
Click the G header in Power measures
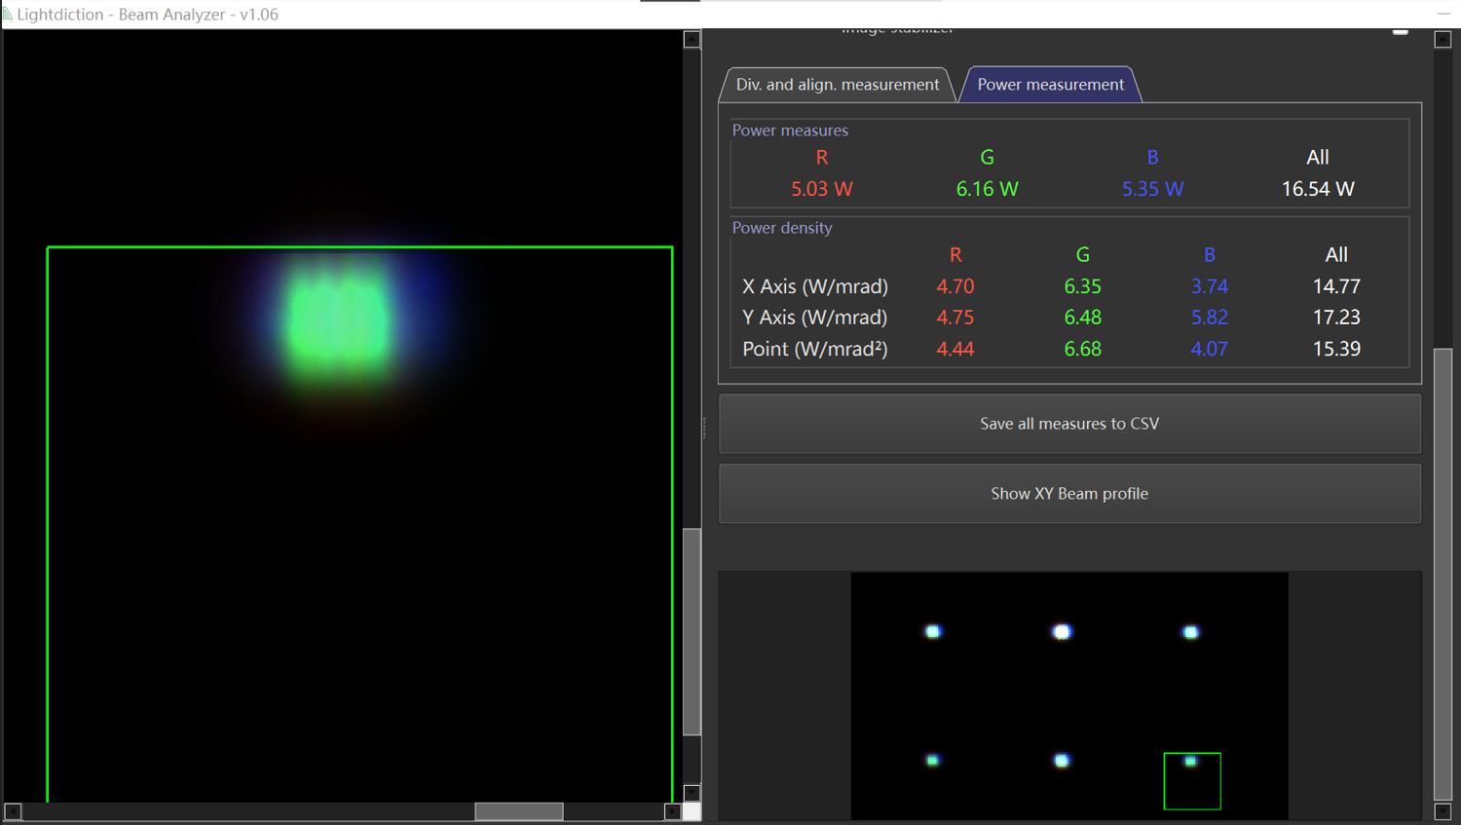(987, 157)
